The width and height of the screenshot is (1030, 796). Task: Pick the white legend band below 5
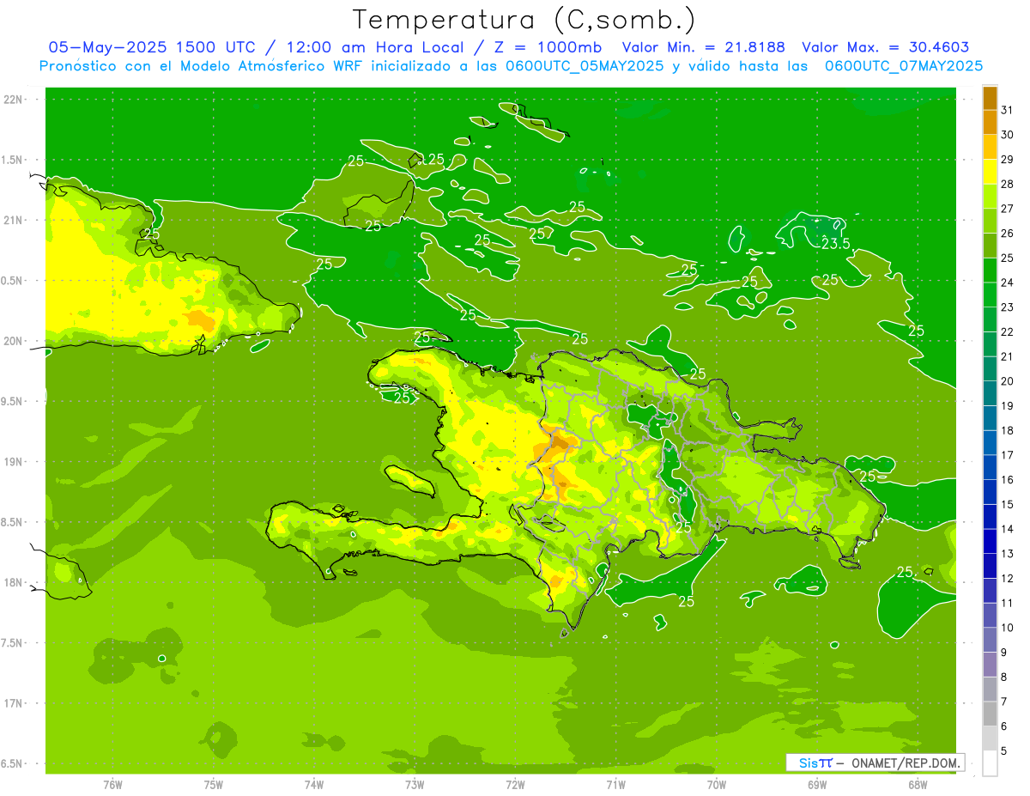point(990,763)
